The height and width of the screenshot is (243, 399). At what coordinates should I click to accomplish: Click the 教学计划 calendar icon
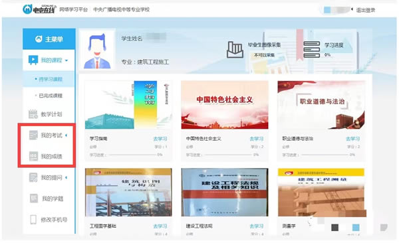pyautogui.click(x=33, y=114)
